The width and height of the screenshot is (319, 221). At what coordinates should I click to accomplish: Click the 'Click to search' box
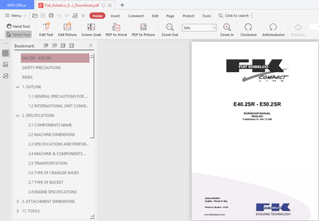pyautogui.click(x=234, y=15)
